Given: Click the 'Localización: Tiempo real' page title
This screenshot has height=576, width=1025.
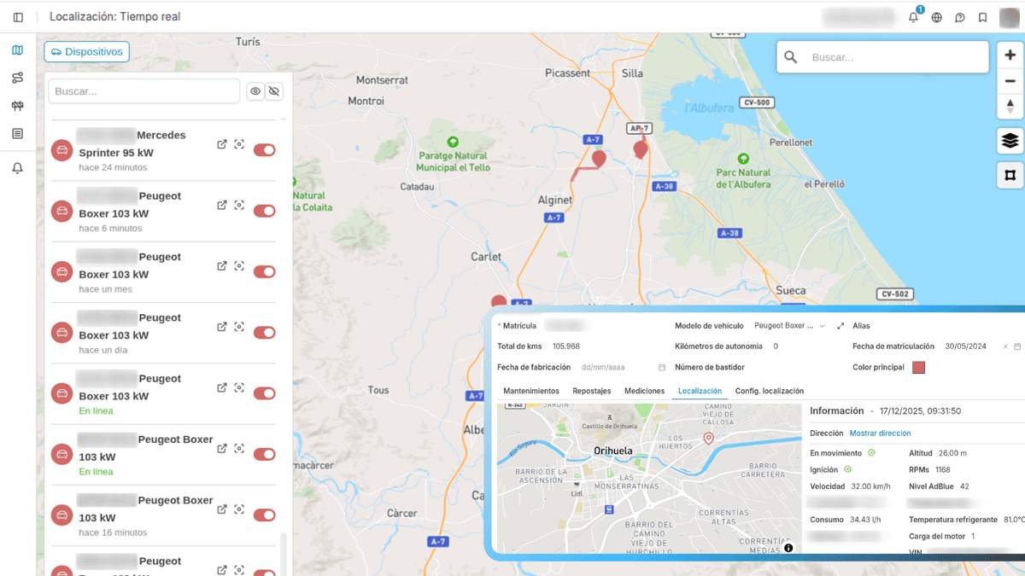Looking at the screenshot, I should (115, 17).
